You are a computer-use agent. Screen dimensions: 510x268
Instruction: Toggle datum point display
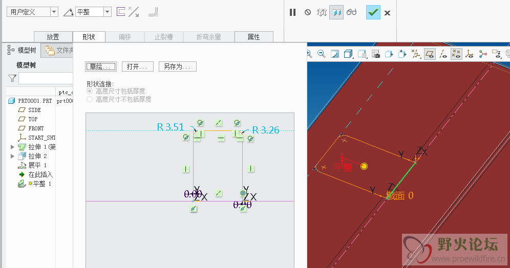(x=456, y=54)
